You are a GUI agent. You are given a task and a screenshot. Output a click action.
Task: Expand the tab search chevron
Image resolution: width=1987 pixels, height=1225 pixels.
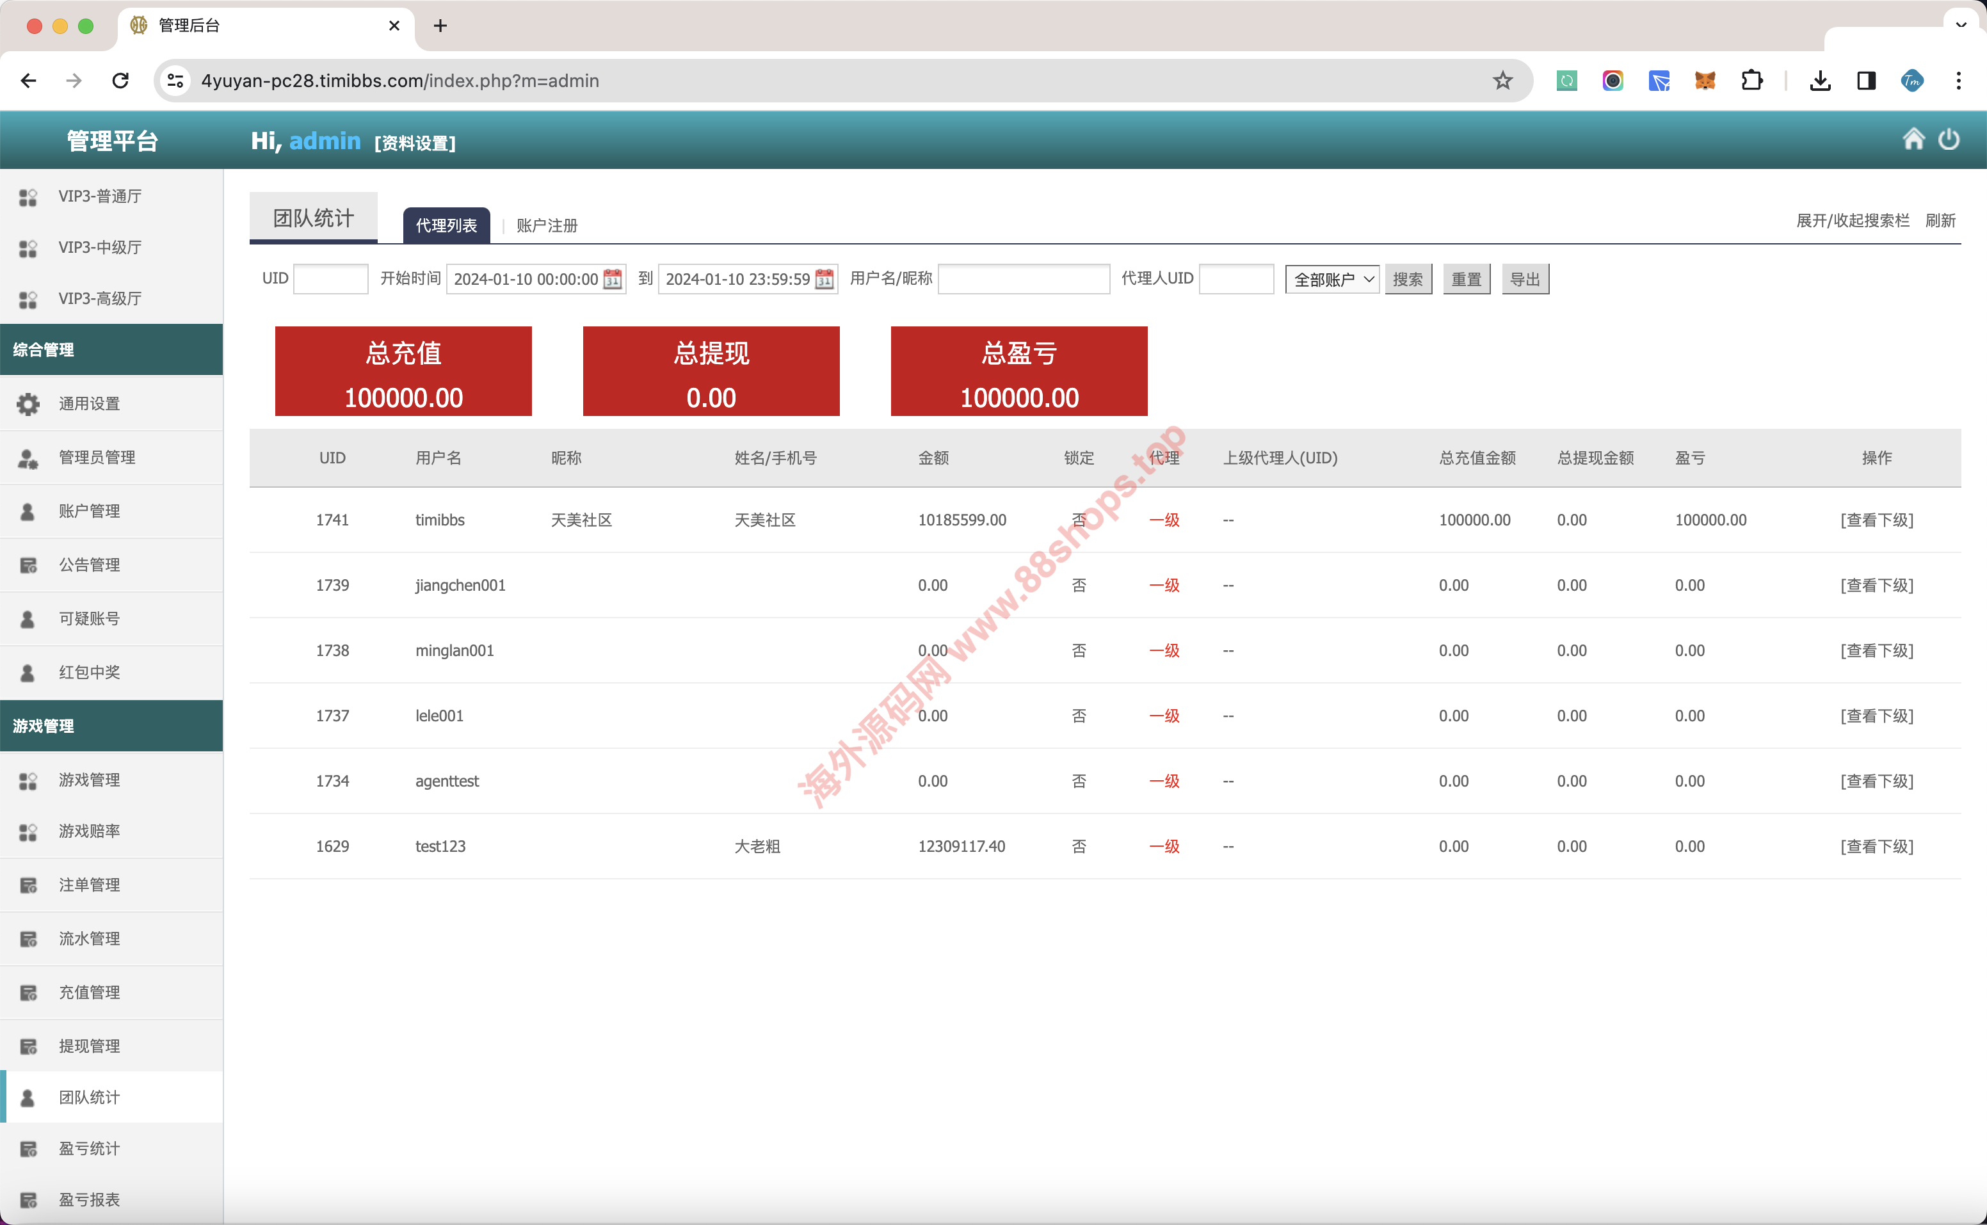click(x=1961, y=24)
